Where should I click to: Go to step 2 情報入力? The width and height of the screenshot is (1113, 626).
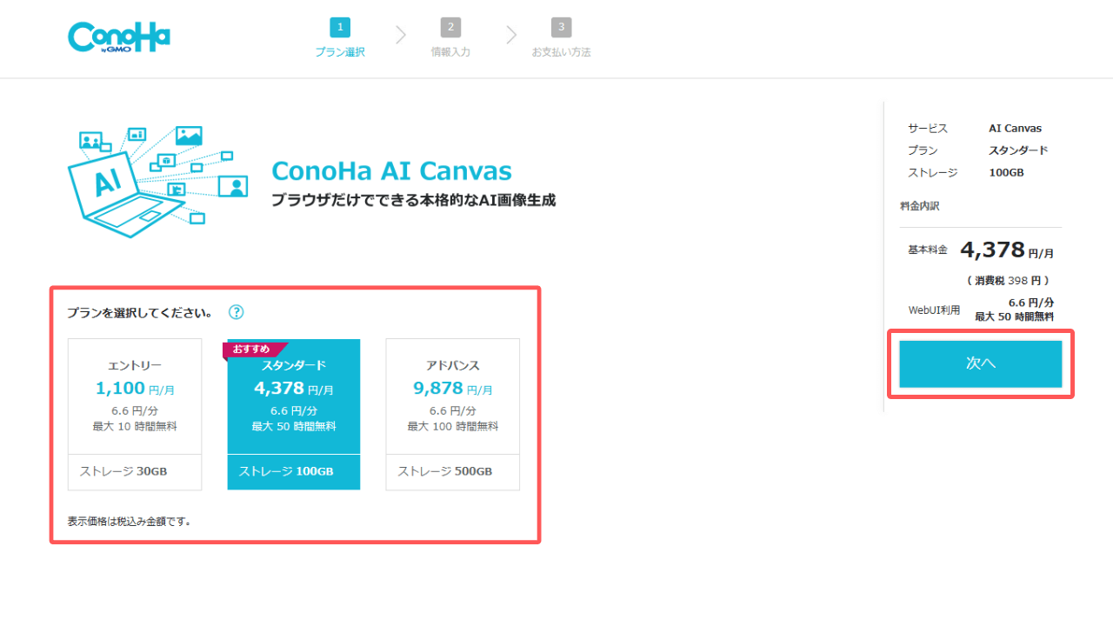click(x=450, y=38)
